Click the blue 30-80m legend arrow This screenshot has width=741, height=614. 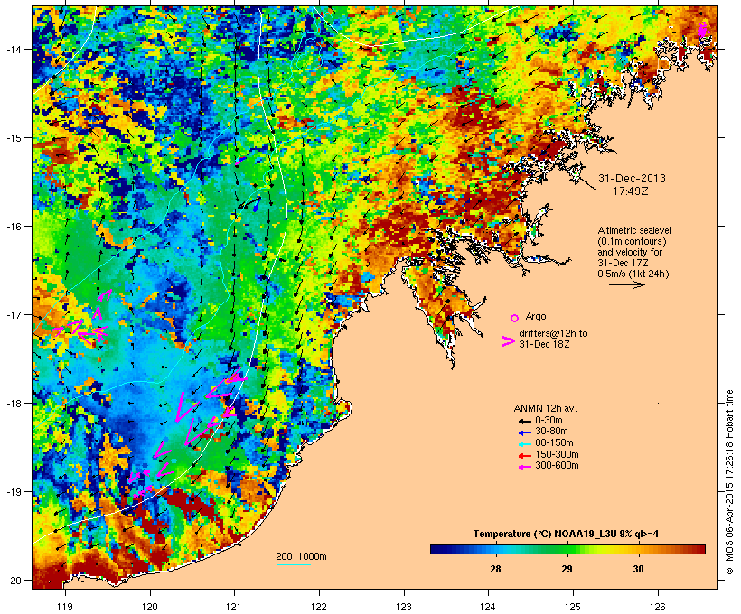point(524,433)
